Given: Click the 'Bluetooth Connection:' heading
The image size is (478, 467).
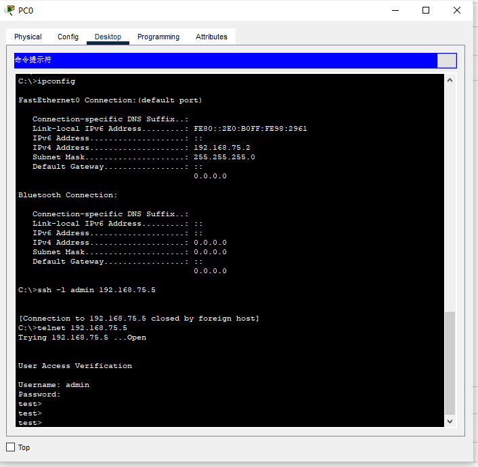Looking at the screenshot, I should tap(68, 195).
